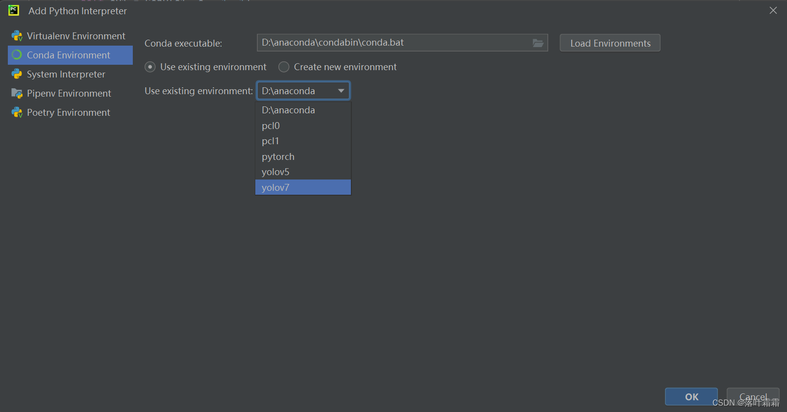Click the Conda Environment green ring icon
Viewport: 787px width, 412px height.
(x=17, y=55)
